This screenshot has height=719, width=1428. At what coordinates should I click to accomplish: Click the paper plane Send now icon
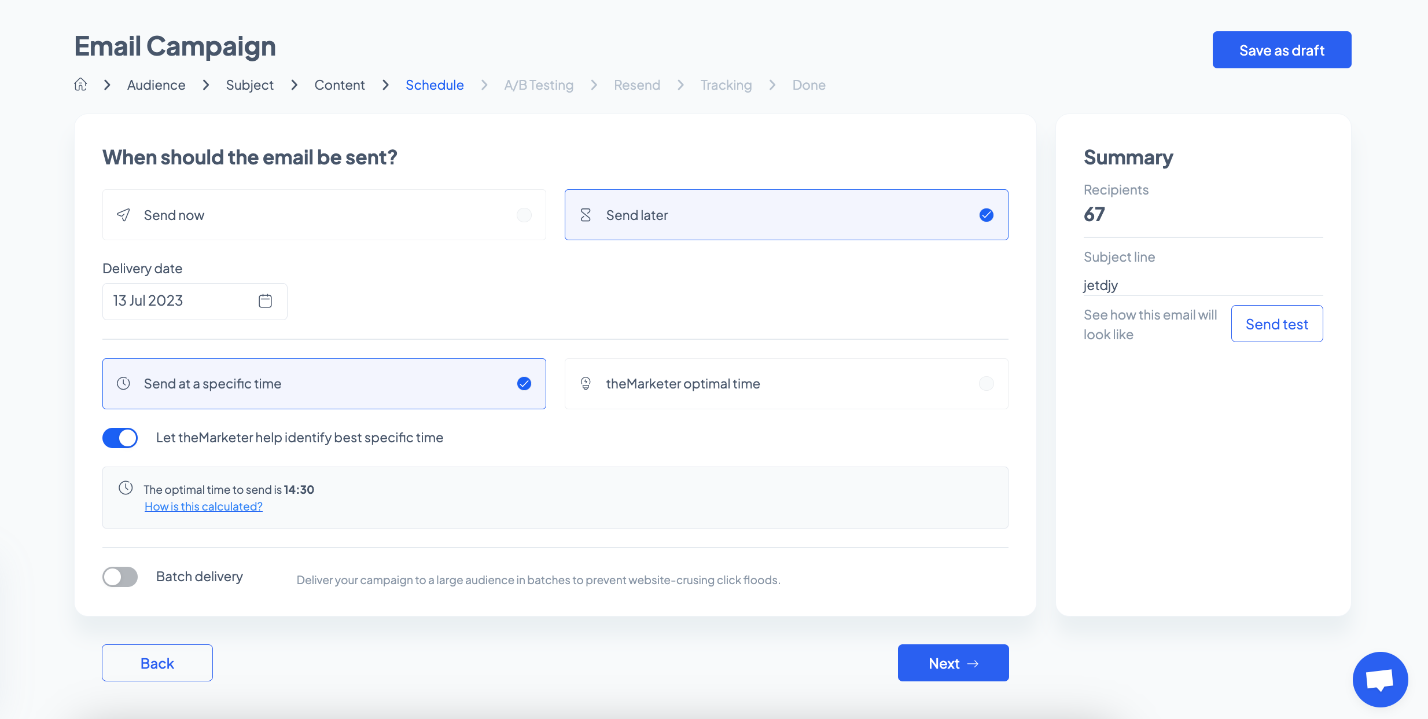pyautogui.click(x=123, y=215)
